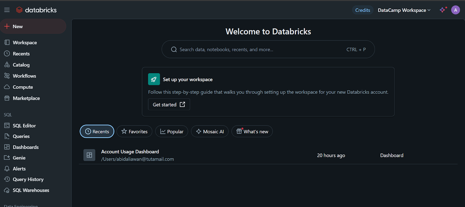Viewport: 465px width, 207px height.
Task: Select the Recents tab
Action: click(97, 132)
